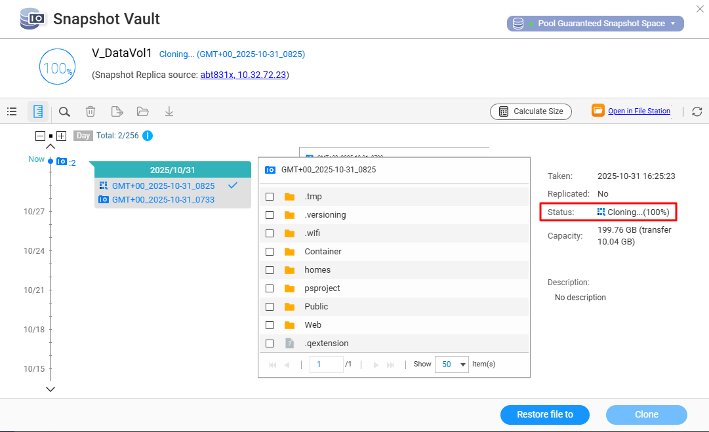Click the open folder toolbar icon
This screenshot has height=432, width=709.
pyautogui.click(x=143, y=111)
